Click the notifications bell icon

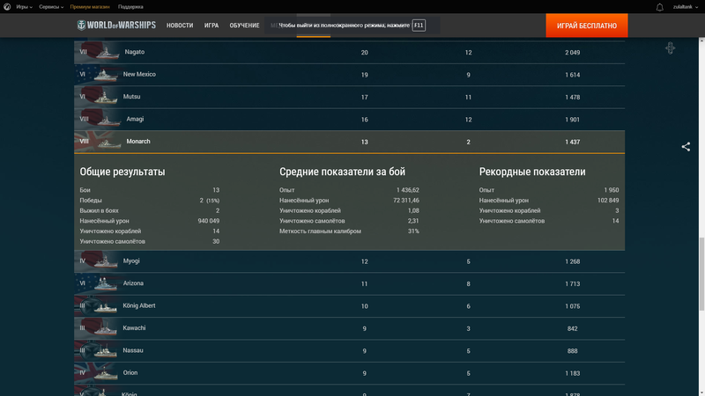pos(659,7)
